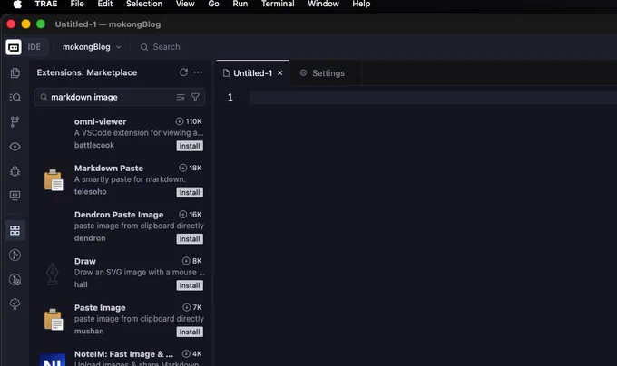Select the Extensions grid icon in activity bar

point(15,230)
